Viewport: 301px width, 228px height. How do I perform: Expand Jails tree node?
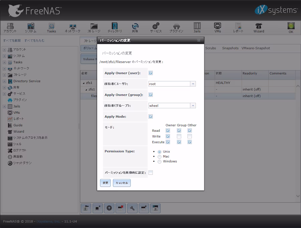tap(4, 106)
